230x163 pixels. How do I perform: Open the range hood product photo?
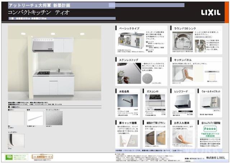(183, 102)
